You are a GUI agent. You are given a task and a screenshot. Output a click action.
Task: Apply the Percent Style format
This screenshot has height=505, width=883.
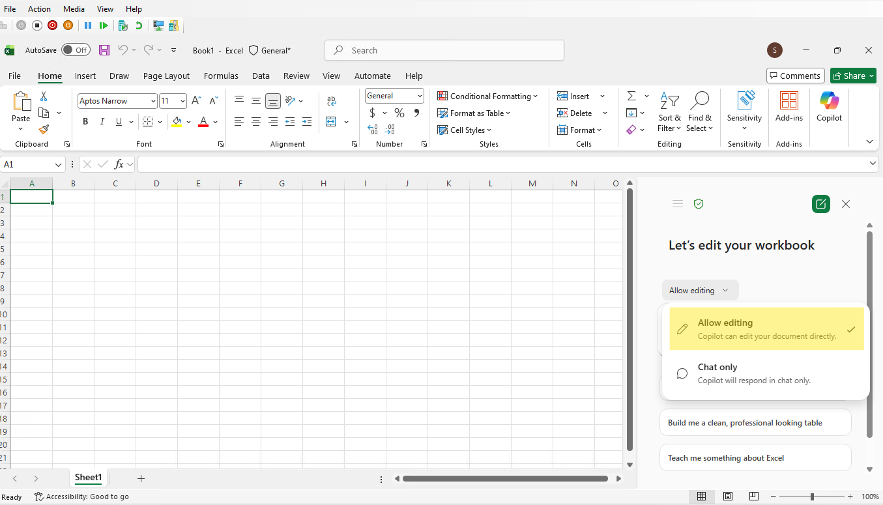coord(399,113)
